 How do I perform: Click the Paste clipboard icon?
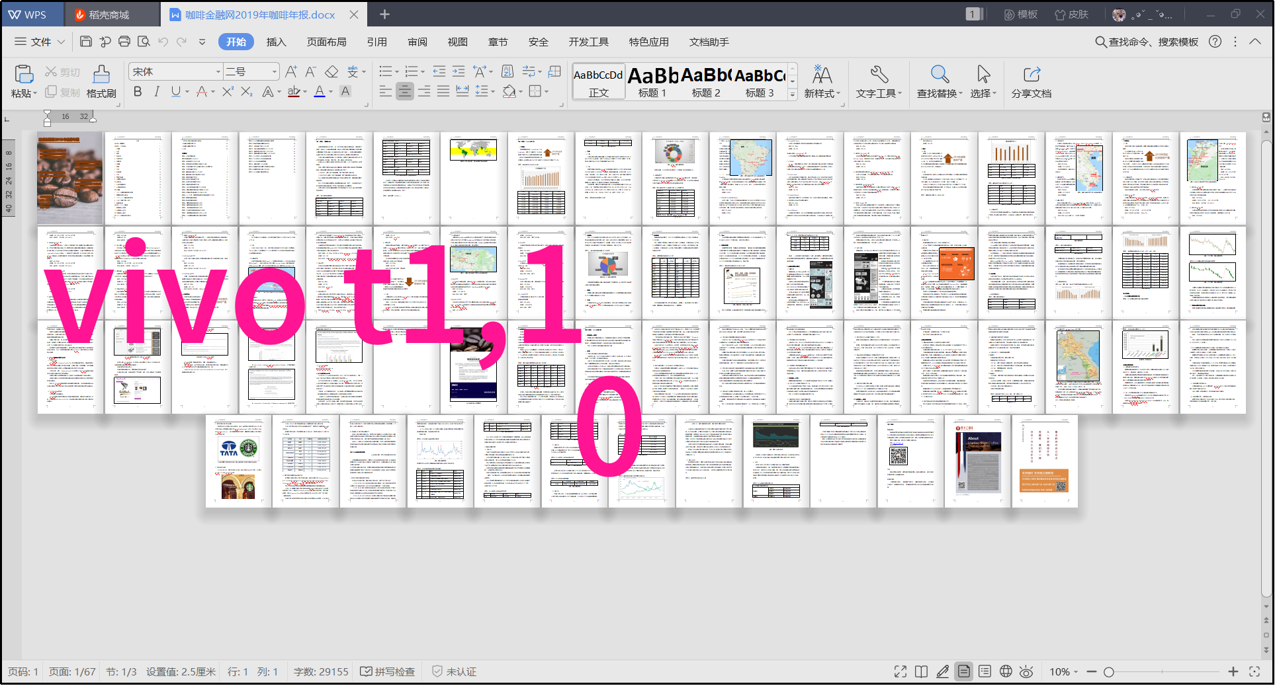(24, 74)
